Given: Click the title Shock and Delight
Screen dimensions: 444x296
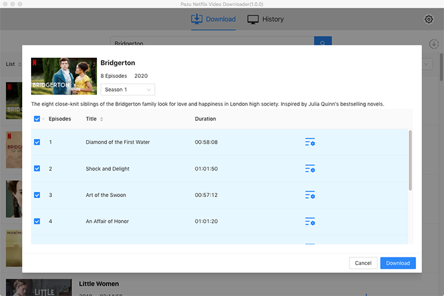Looking at the screenshot, I should coord(108,169).
